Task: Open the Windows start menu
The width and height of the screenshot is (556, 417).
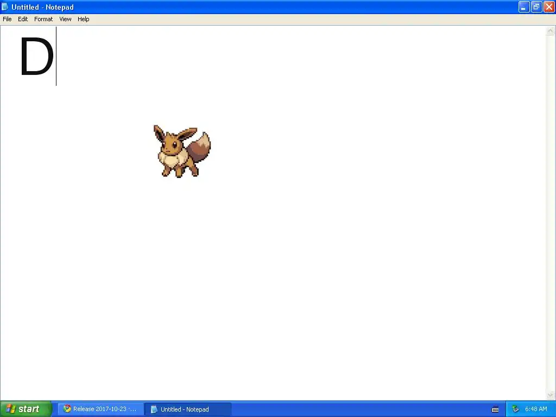Action: pos(26,409)
